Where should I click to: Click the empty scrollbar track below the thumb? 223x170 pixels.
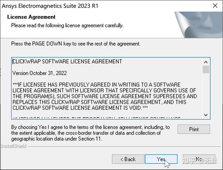pyautogui.click(x=206, y=92)
